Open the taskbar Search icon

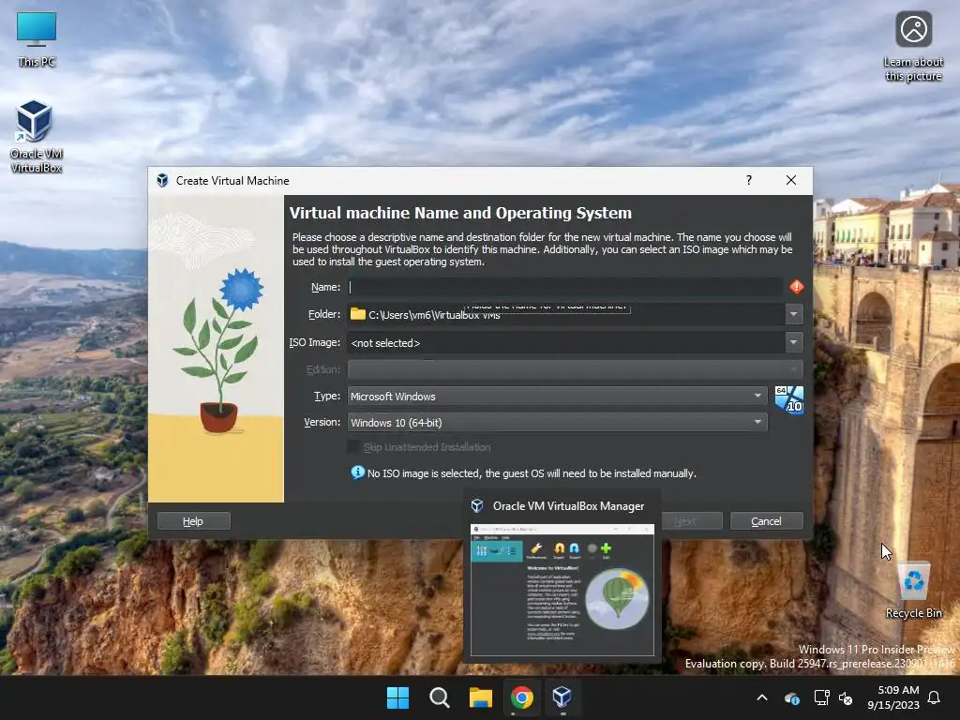[439, 697]
